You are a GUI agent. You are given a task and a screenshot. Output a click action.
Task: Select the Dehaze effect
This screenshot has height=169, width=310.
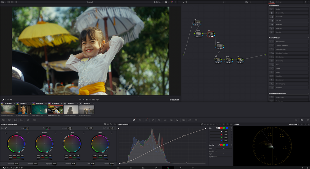pyautogui.click(x=289, y=69)
